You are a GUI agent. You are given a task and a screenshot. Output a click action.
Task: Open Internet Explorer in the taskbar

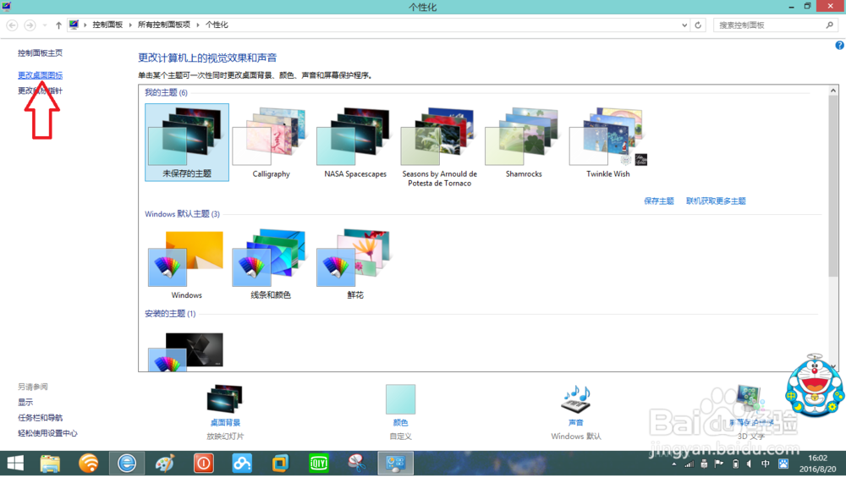127,464
